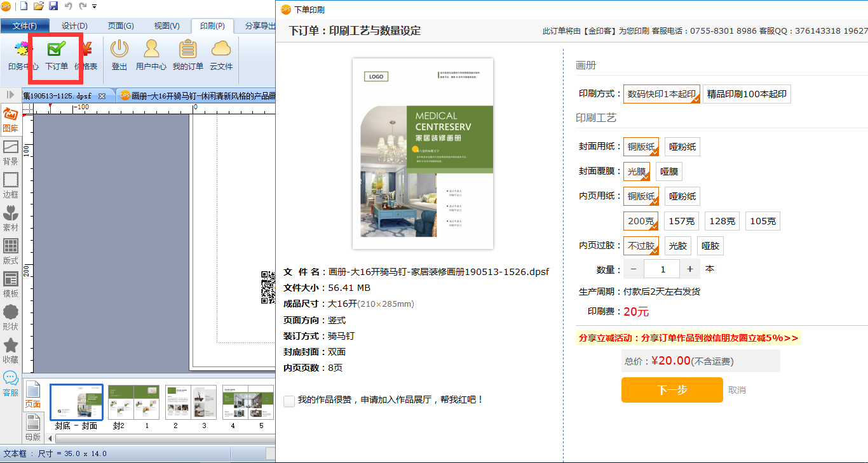Image resolution: width=868 pixels, height=463 pixels.
Task: Open the 文件(F) menu
Action: [24, 26]
